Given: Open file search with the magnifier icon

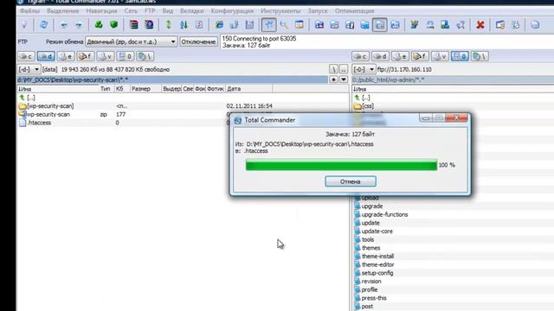Looking at the screenshot, I should [x=284, y=25].
